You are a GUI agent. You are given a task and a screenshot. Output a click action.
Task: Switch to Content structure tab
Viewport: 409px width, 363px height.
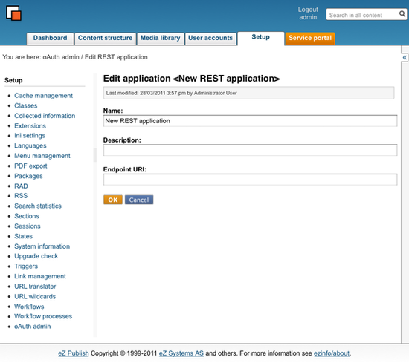point(105,39)
